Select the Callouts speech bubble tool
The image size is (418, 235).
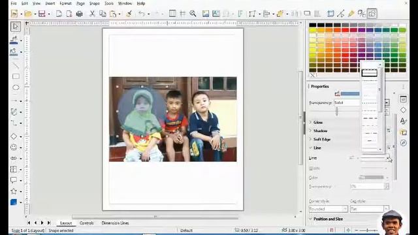(x=14, y=180)
